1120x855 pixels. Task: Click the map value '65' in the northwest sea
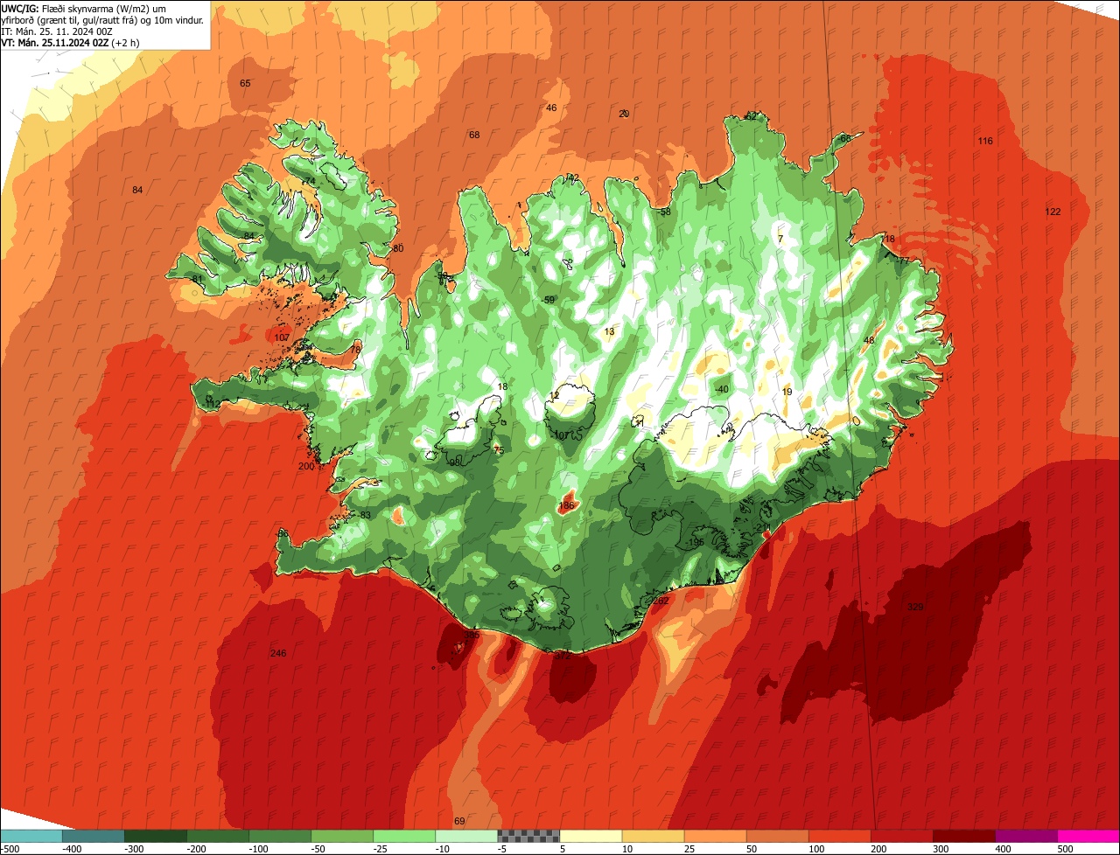point(245,83)
